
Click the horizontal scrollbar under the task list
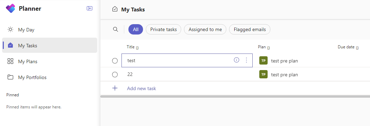tap(235, 96)
